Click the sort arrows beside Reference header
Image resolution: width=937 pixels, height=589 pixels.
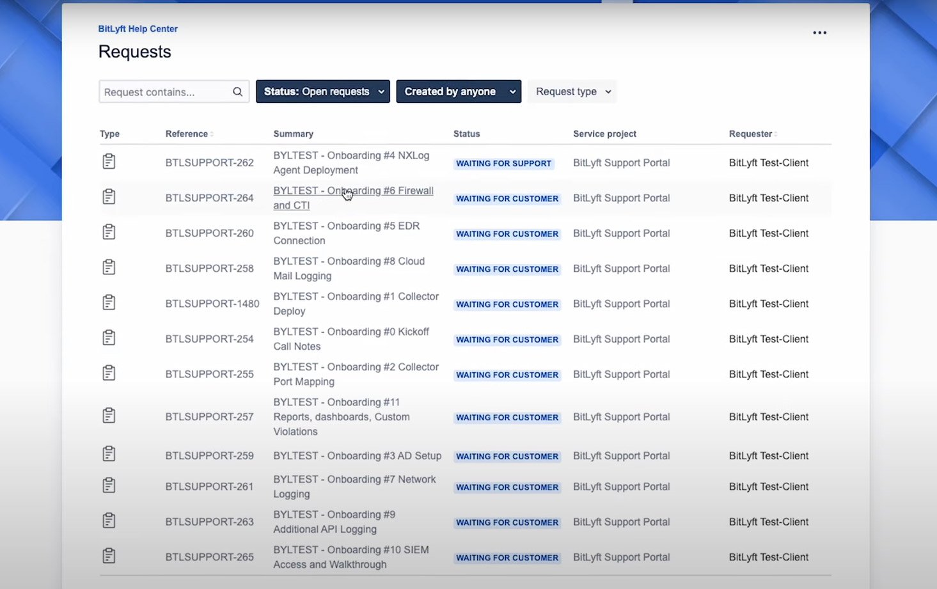[x=212, y=134]
